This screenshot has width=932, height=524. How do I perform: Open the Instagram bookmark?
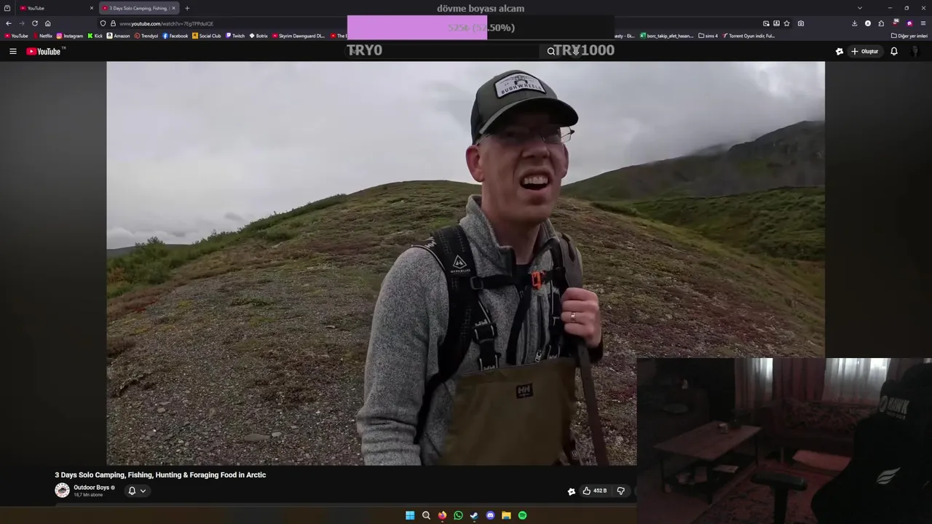(70, 36)
